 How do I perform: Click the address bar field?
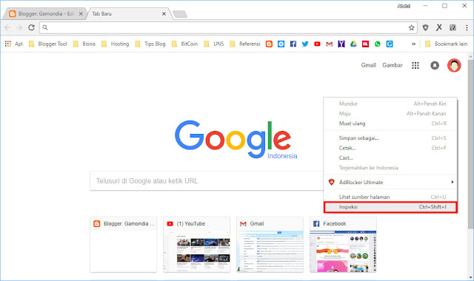(x=228, y=27)
